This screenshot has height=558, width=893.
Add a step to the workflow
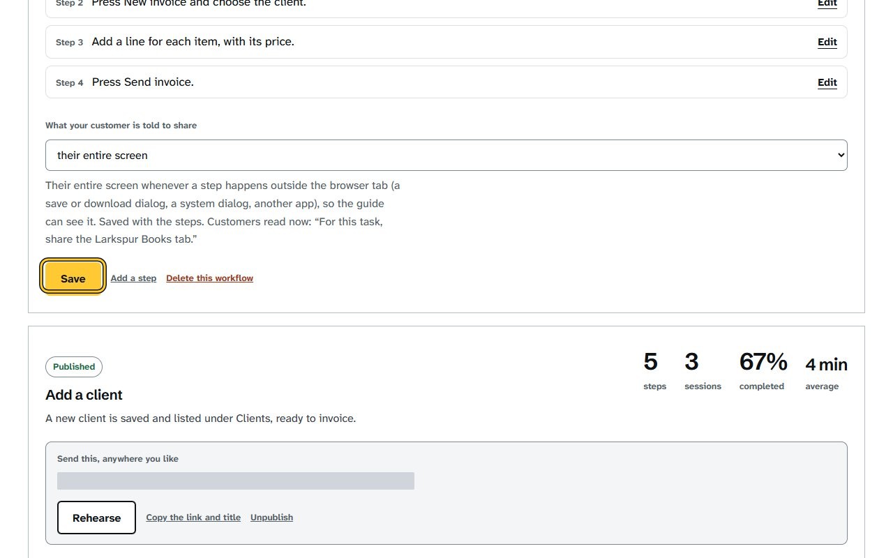point(133,278)
